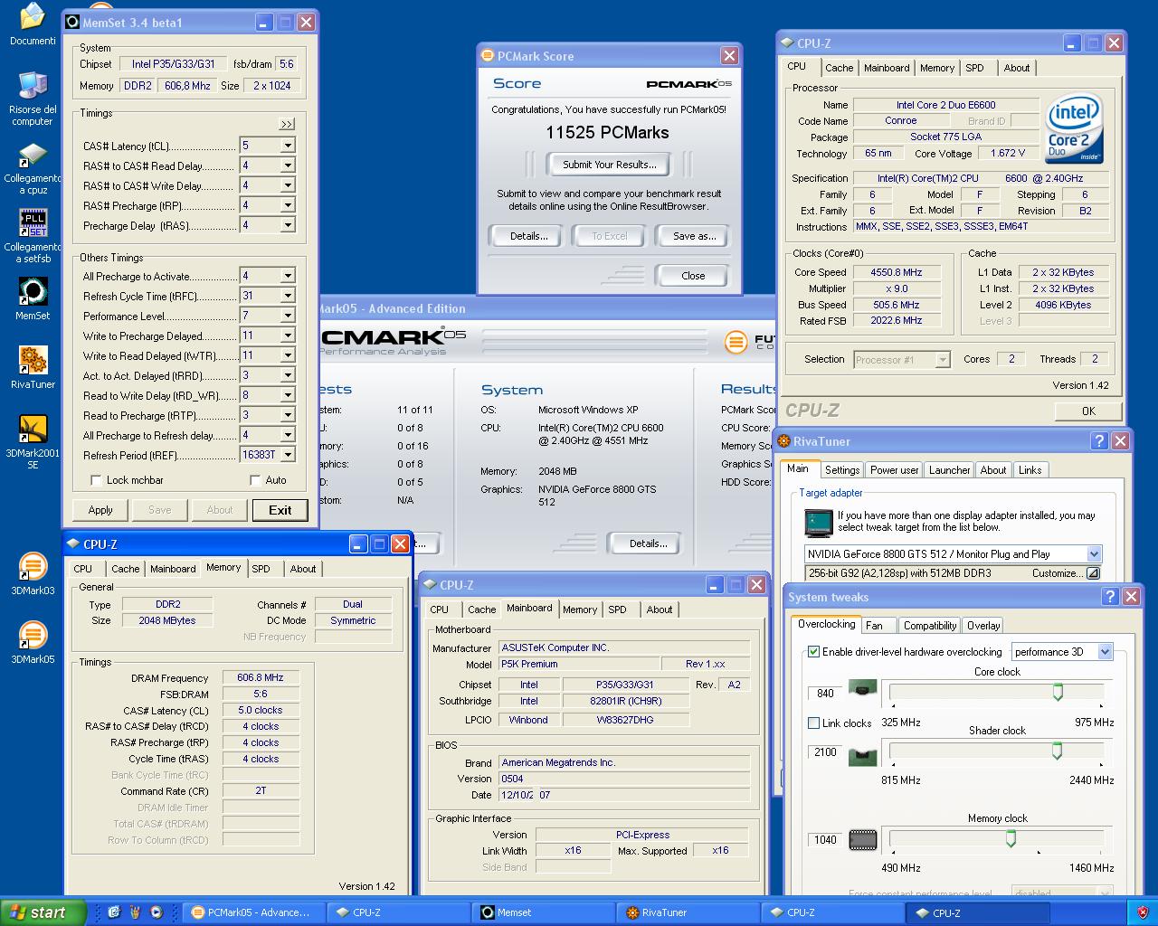Open the Windows start button
Screen dimensions: 1158x926
pos(43,912)
